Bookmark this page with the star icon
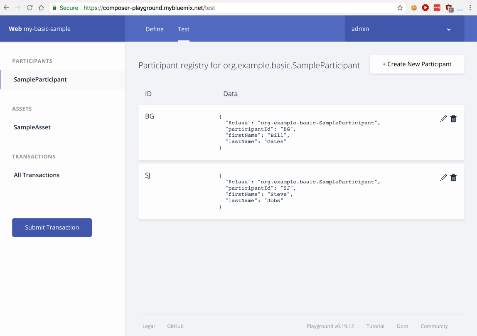This screenshot has height=336, width=477. [x=400, y=7]
